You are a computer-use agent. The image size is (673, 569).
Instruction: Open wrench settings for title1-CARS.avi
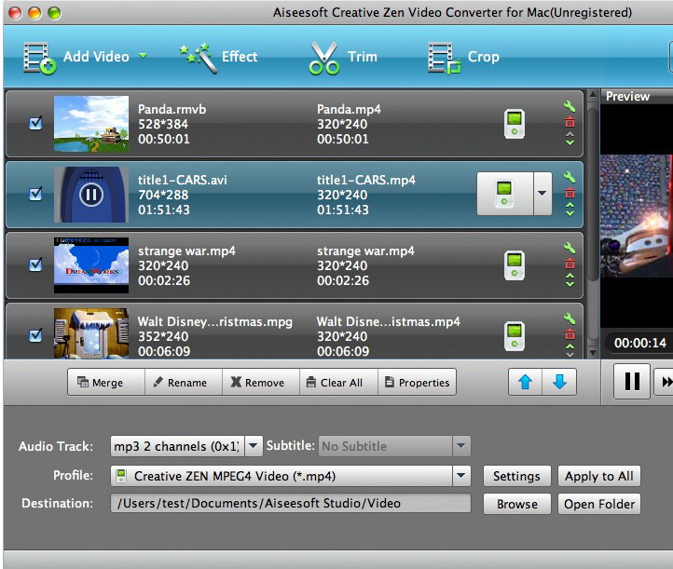click(570, 177)
